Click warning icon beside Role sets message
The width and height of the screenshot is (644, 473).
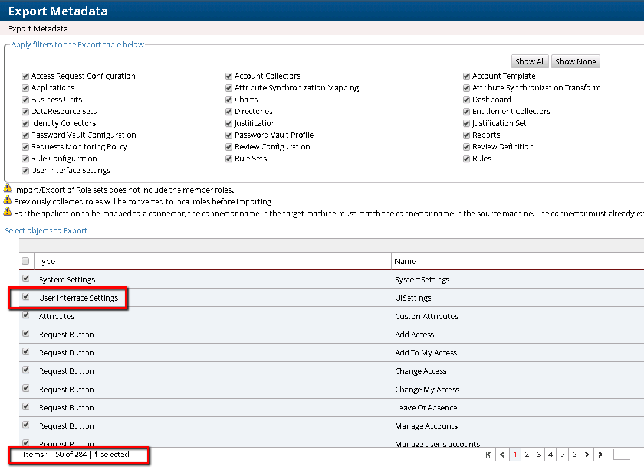(x=8, y=188)
